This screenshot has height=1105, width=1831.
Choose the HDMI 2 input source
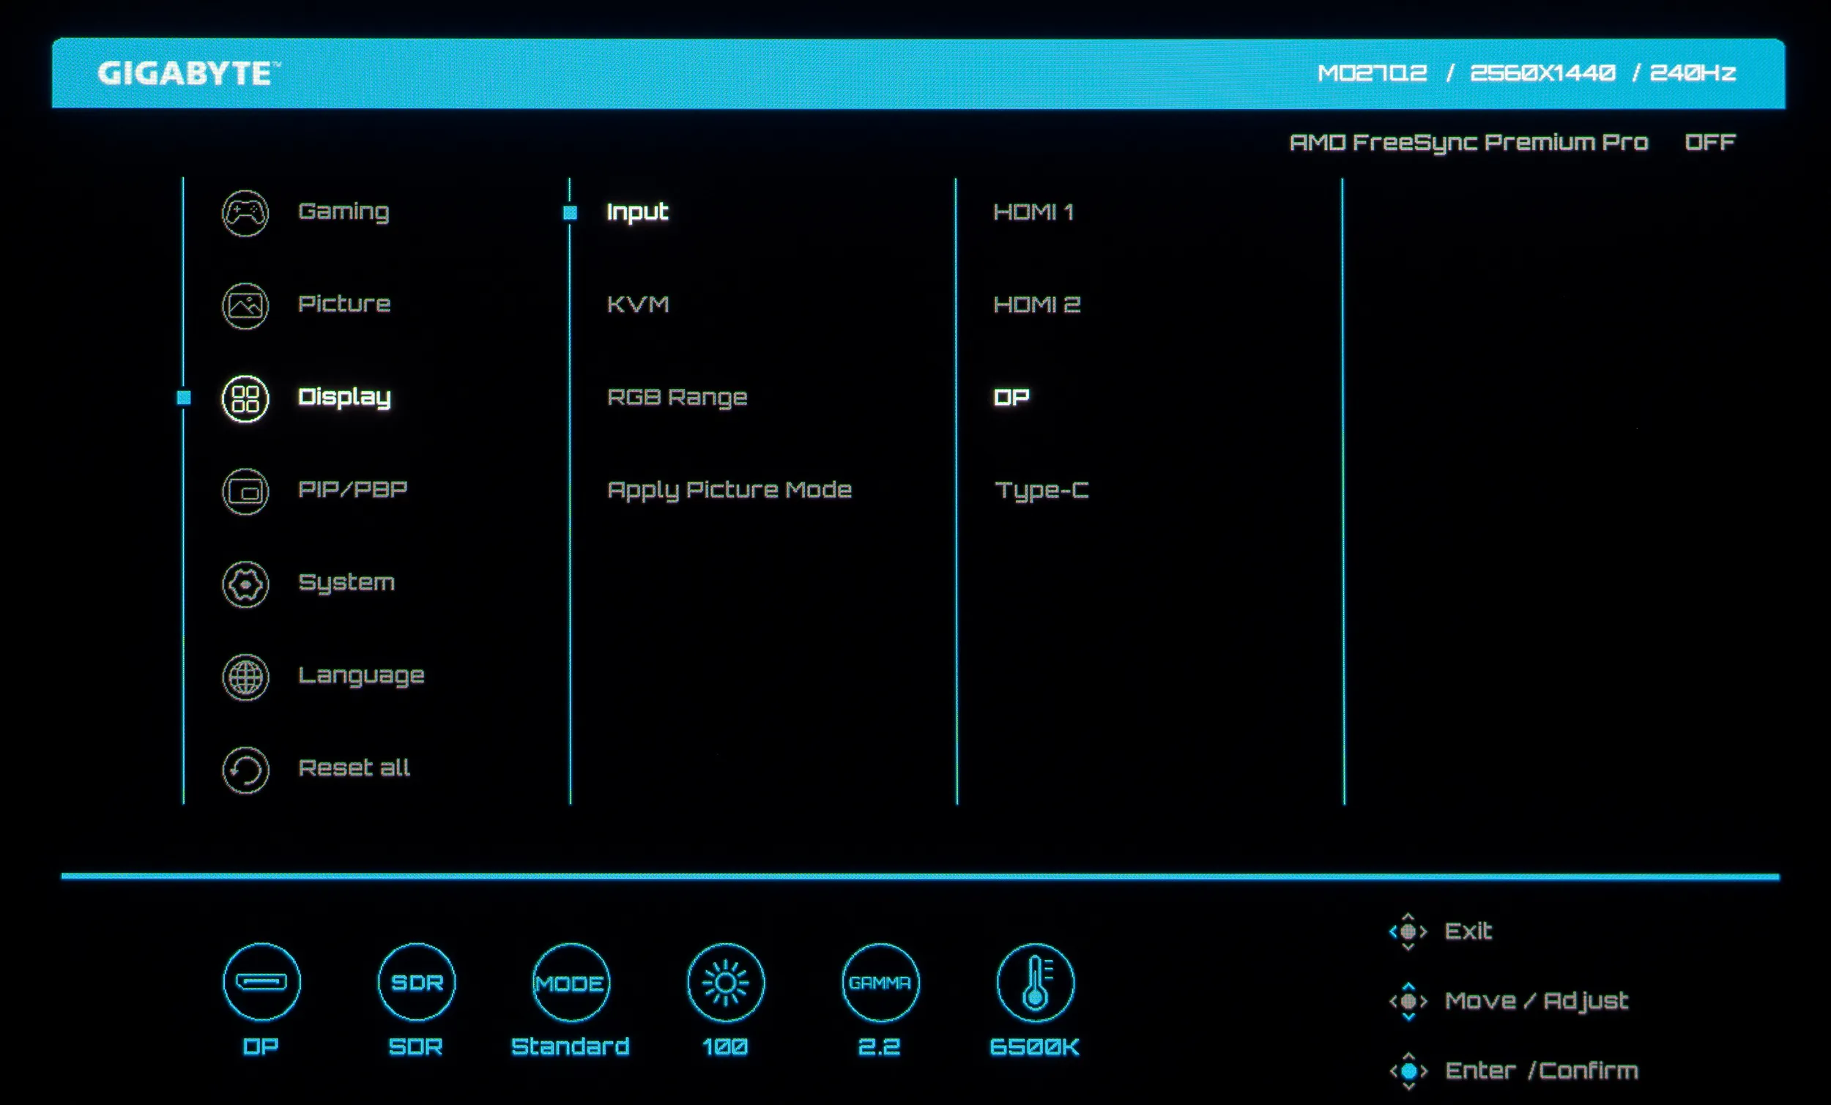click(x=1036, y=305)
